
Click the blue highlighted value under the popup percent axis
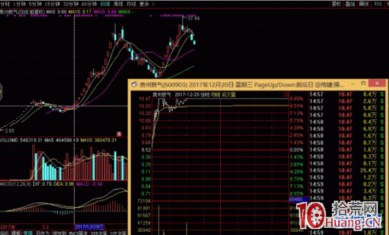coord(299,199)
